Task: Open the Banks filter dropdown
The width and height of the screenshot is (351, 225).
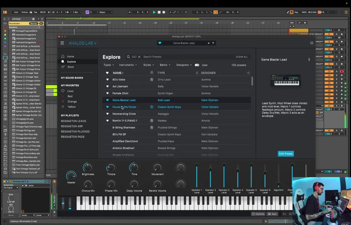Action: 165,65
